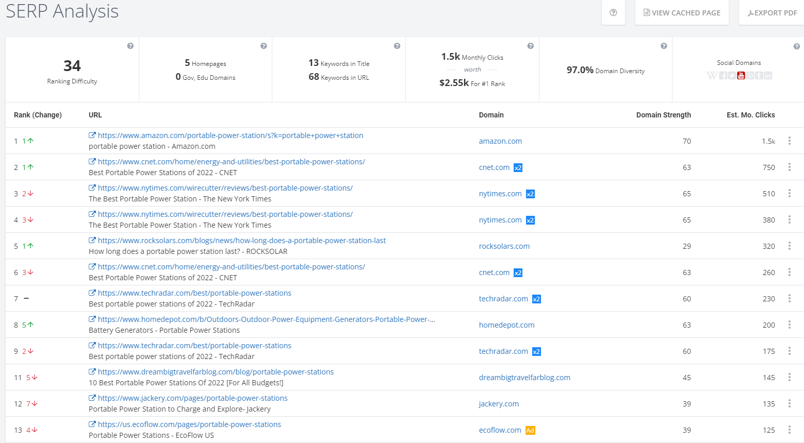Click the Pinterest icon under Social Domains
This screenshot has height=443, width=804.
750,76
